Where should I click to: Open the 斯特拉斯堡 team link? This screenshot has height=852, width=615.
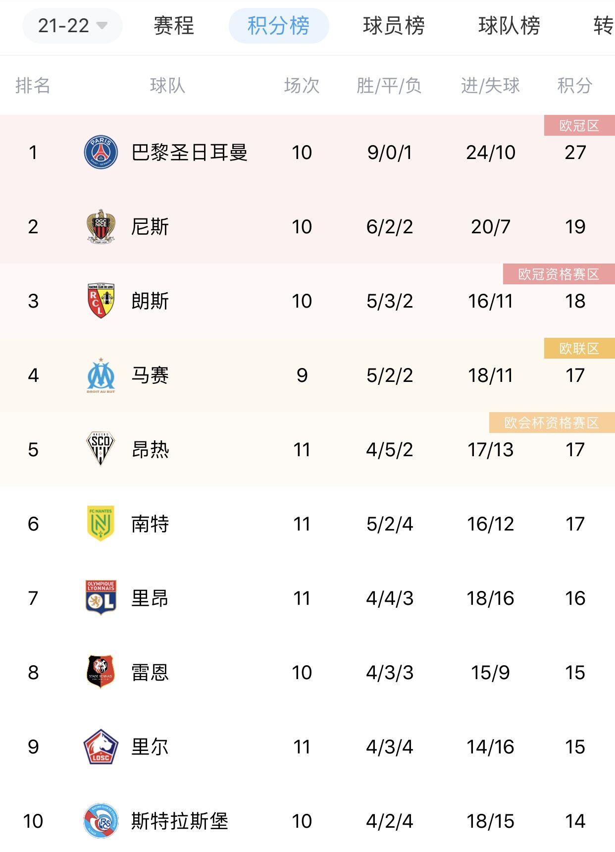179,821
